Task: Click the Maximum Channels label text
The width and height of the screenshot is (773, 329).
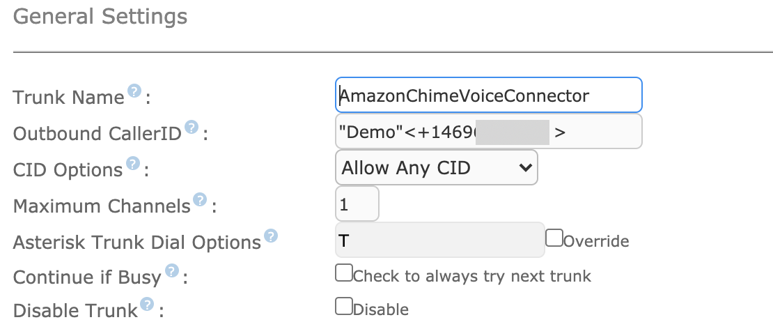Action: coord(102,206)
